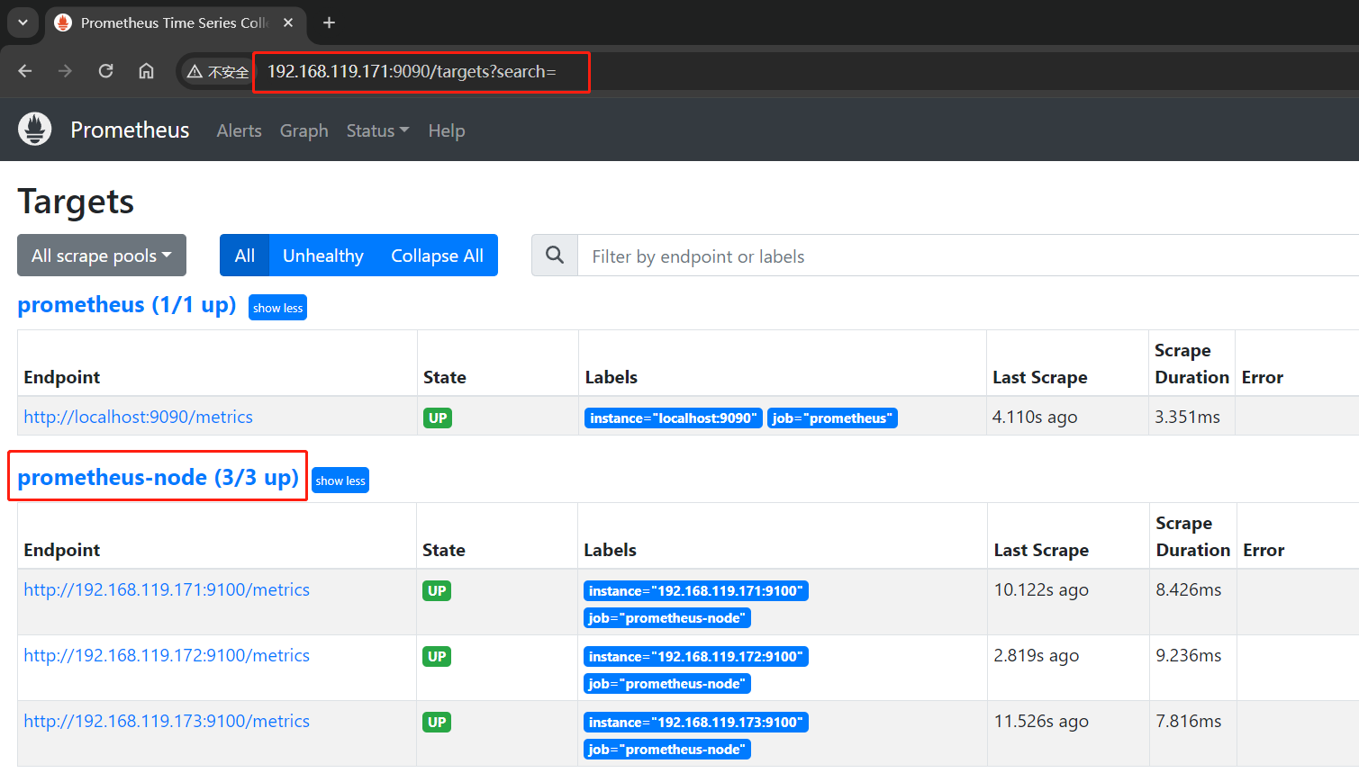This screenshot has width=1359, height=773.
Task: Click the 10.122s ago last scrape value
Action: coord(1041,589)
